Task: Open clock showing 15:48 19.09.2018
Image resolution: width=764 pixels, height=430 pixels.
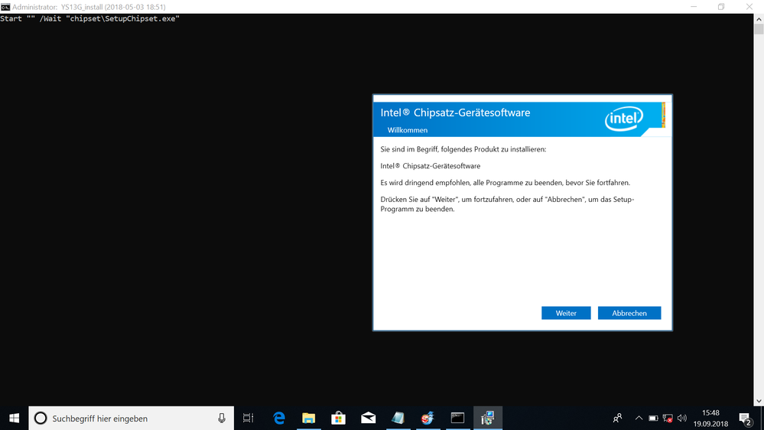Action: coord(710,419)
